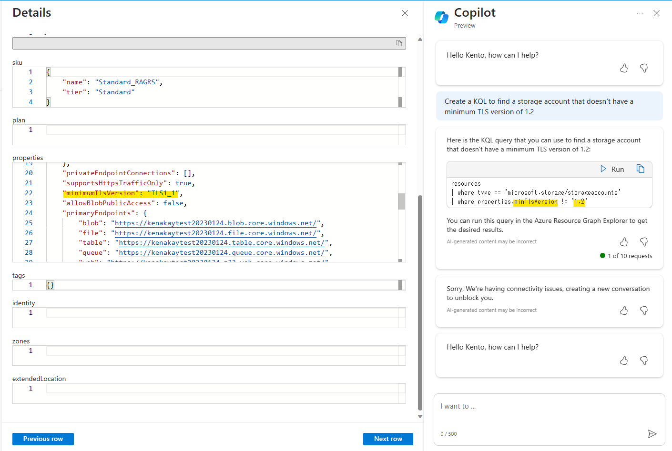
Task: Click the 'where type ==' KQL line
Action: click(536, 192)
